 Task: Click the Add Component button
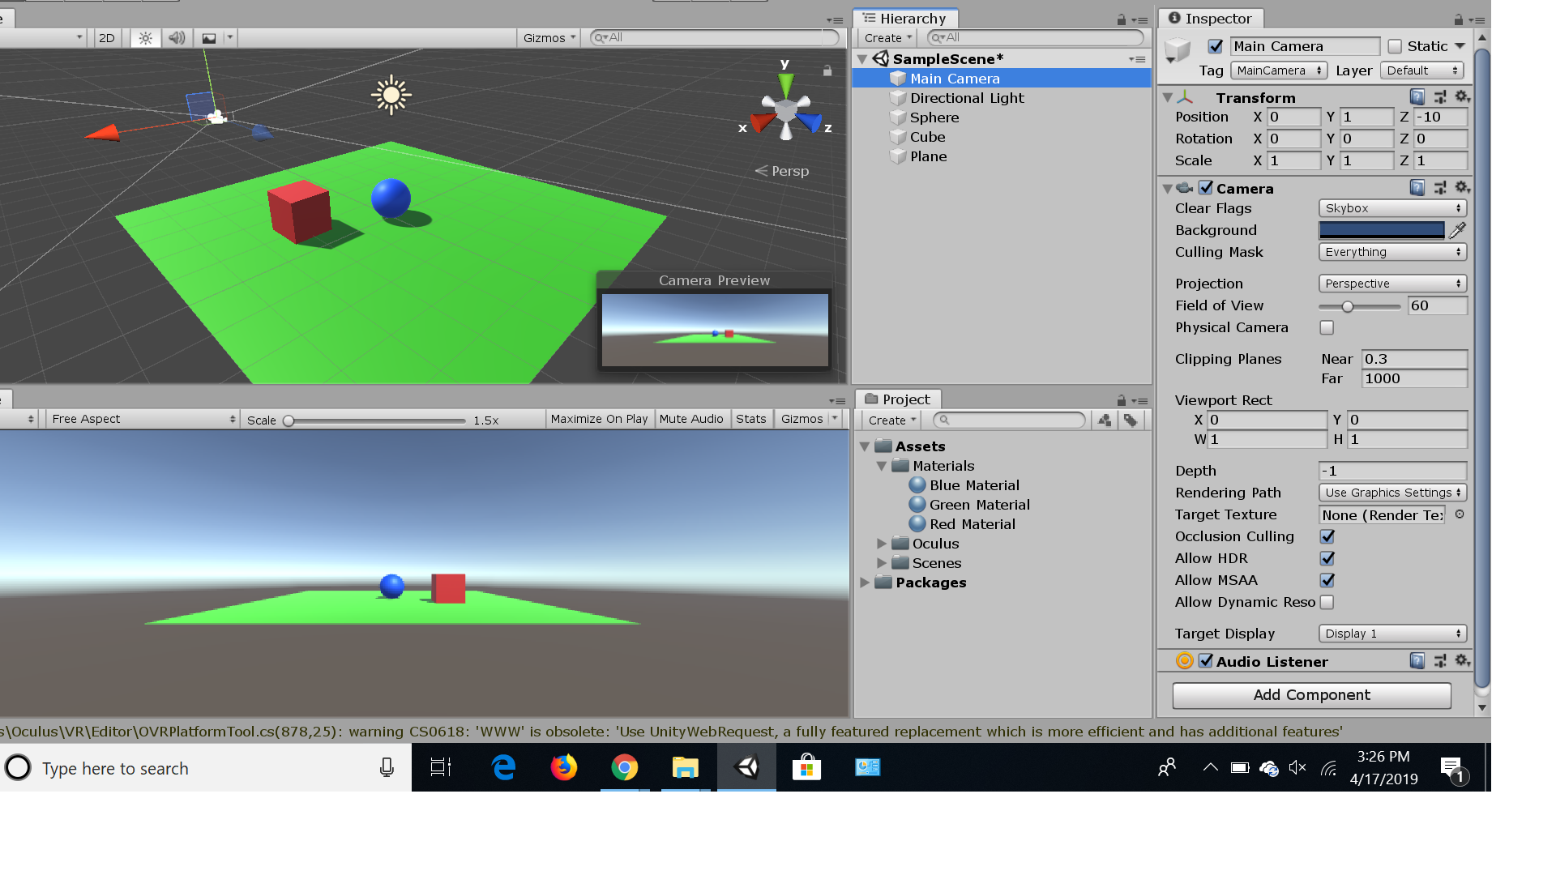[x=1310, y=695]
